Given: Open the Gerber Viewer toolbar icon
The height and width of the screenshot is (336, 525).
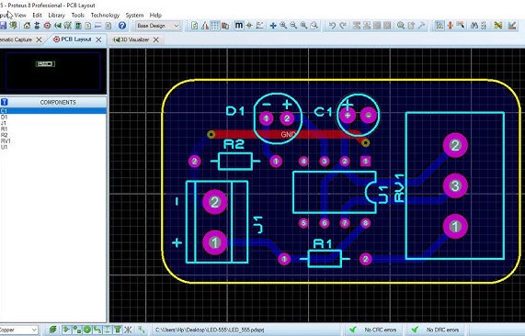Looking at the screenshot, I should 68,26.
